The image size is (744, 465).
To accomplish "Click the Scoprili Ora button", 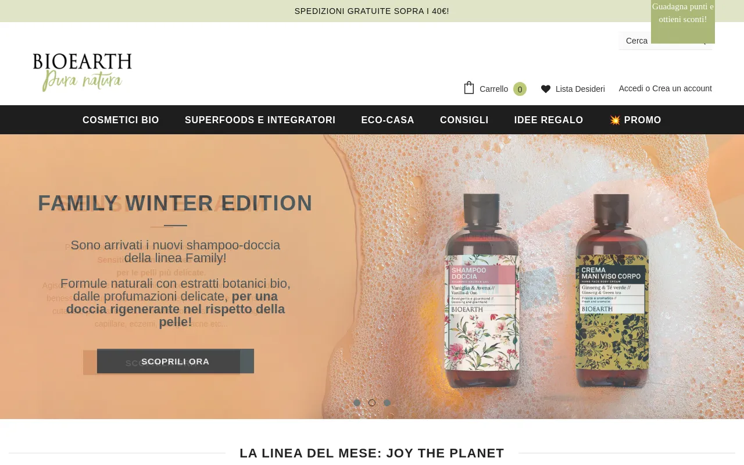I will tap(176, 361).
